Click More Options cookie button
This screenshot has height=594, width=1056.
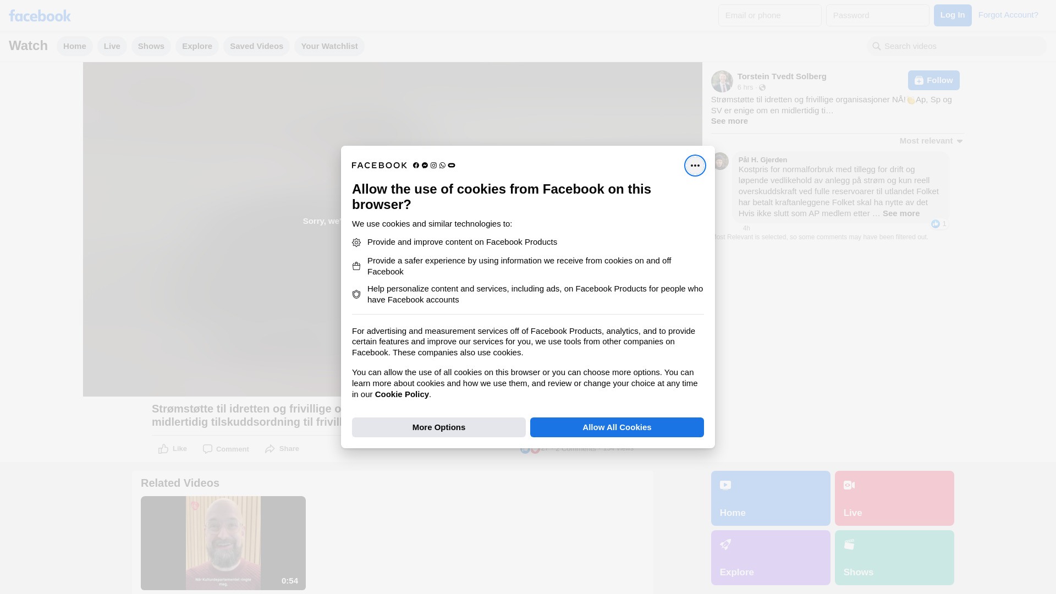point(438,427)
